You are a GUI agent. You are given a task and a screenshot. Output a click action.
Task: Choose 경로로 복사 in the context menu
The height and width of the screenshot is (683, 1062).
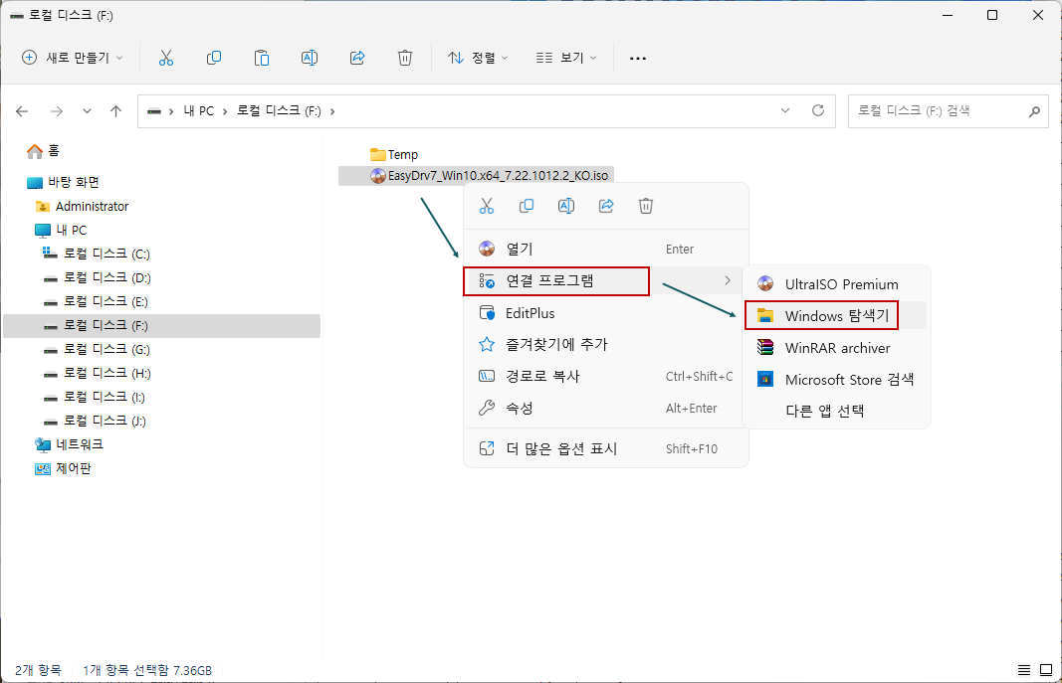(605, 377)
